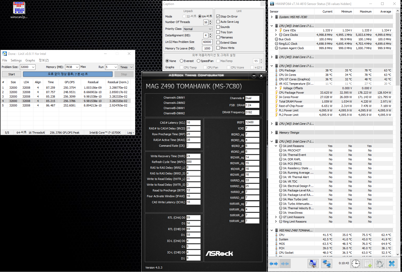
Task: Open the Priority Class dropdown
Action: click(198, 29)
